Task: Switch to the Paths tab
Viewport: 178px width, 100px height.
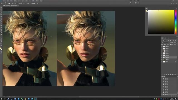Action: click(x=169, y=38)
